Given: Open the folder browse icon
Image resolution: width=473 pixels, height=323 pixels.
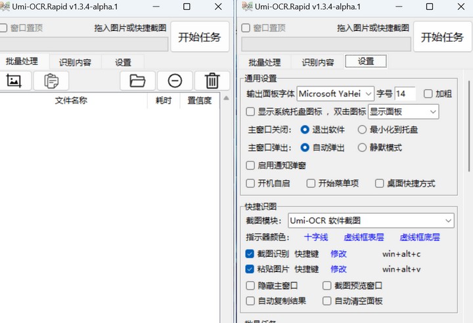Looking at the screenshot, I should tap(137, 81).
